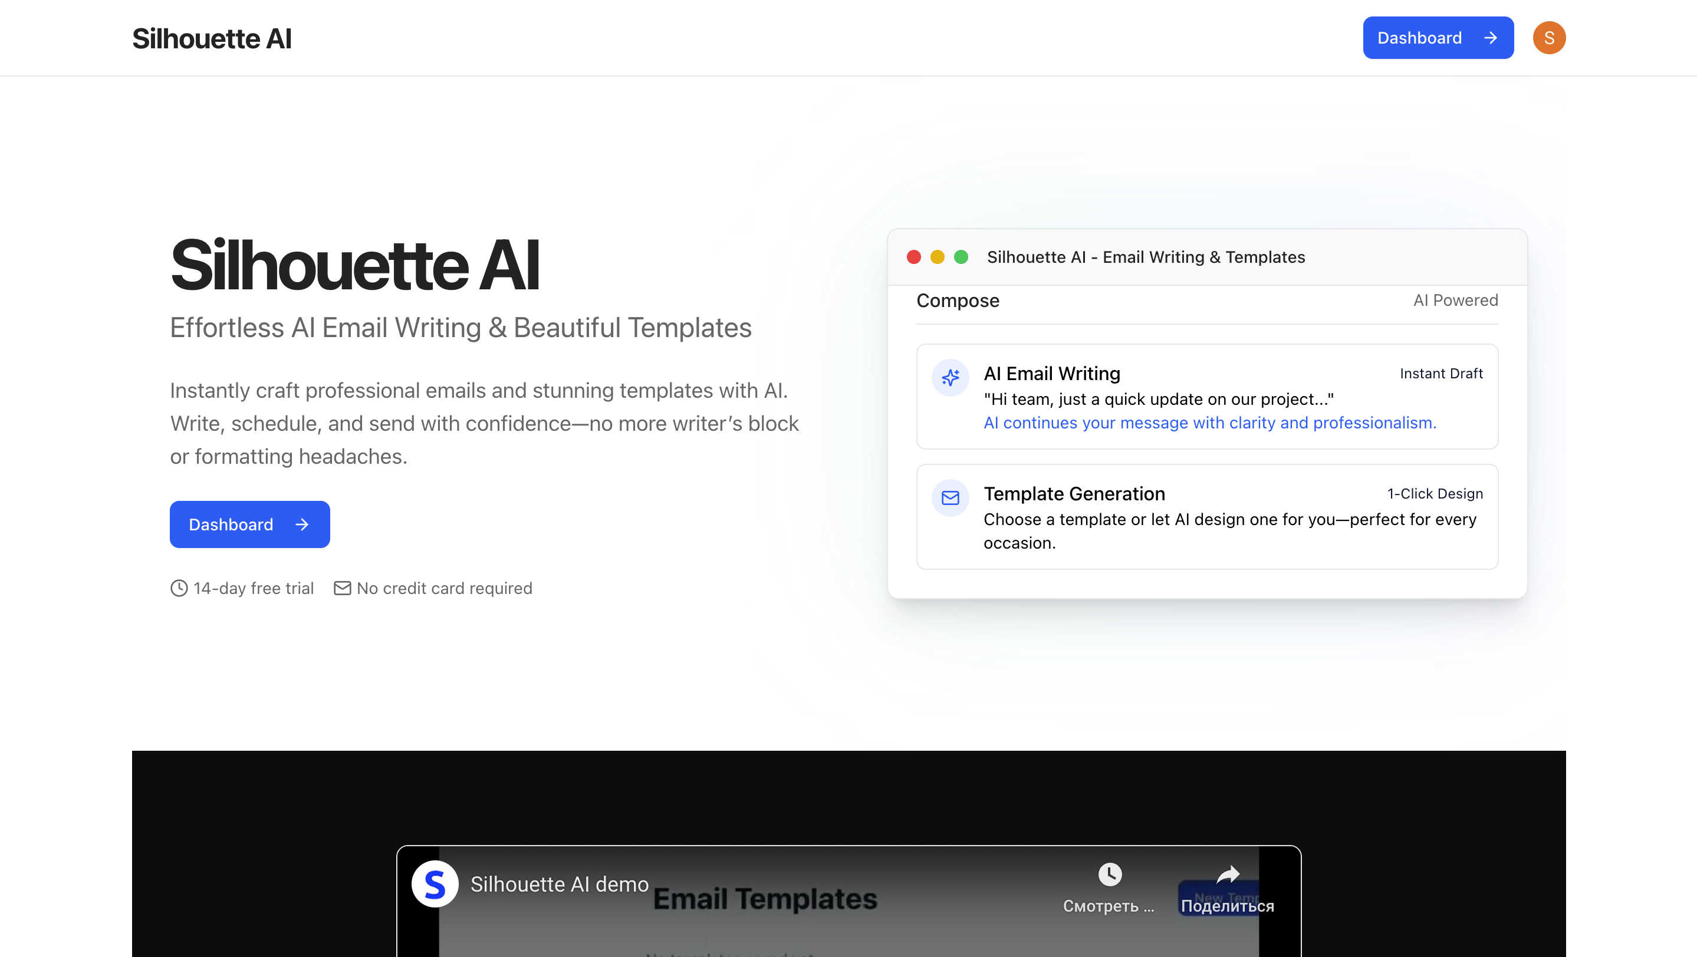The height and width of the screenshot is (957, 1697).
Task: Open the Silhouette AI demo video title
Action: tap(560, 884)
